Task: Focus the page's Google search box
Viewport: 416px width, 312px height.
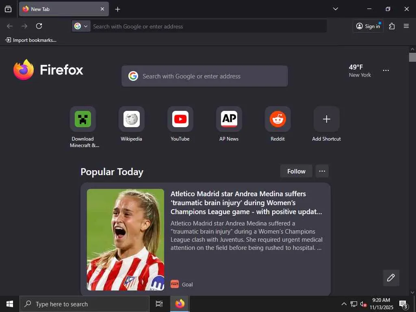Action: point(205,76)
